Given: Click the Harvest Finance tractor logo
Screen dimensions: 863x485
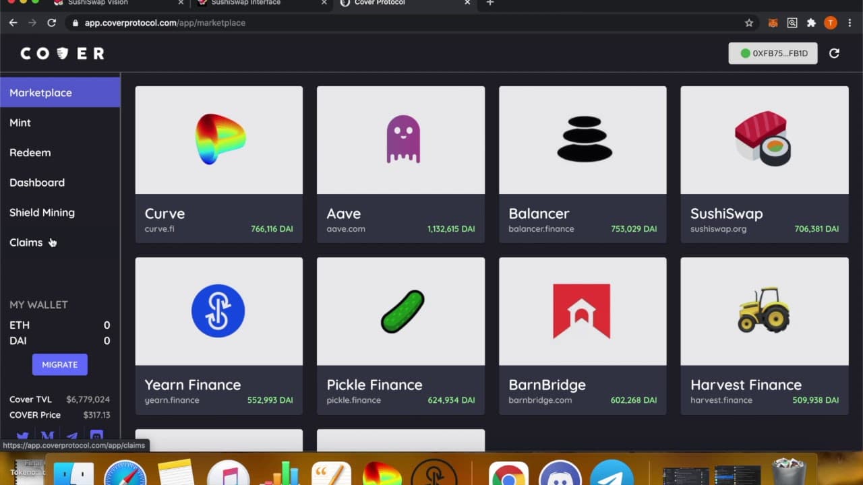Looking at the screenshot, I should tap(763, 310).
